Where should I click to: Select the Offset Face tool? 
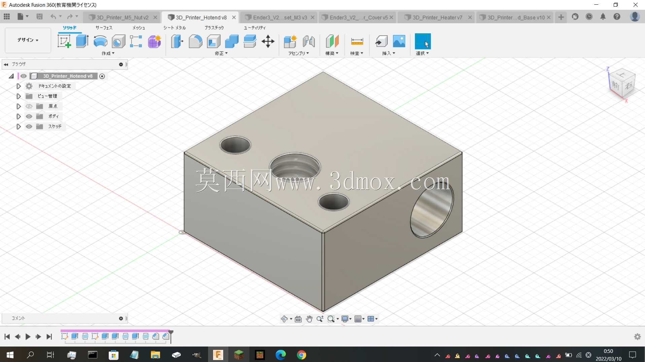250,41
